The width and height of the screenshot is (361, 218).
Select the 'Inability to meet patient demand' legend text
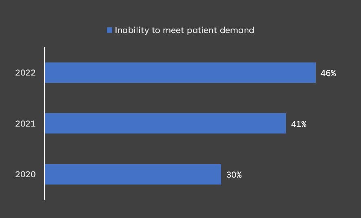[184, 30]
